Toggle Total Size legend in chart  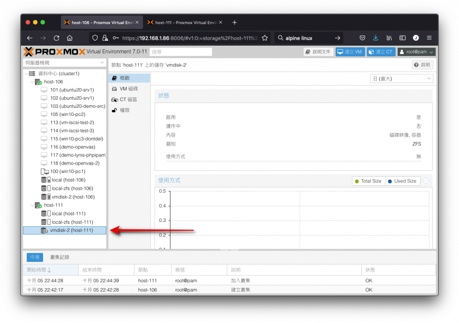pos(368,181)
